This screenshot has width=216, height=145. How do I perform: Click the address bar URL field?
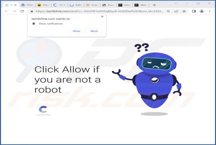[100, 11]
